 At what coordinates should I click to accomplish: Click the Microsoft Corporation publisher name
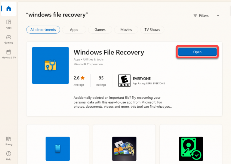pyautogui.click(x=88, y=64)
